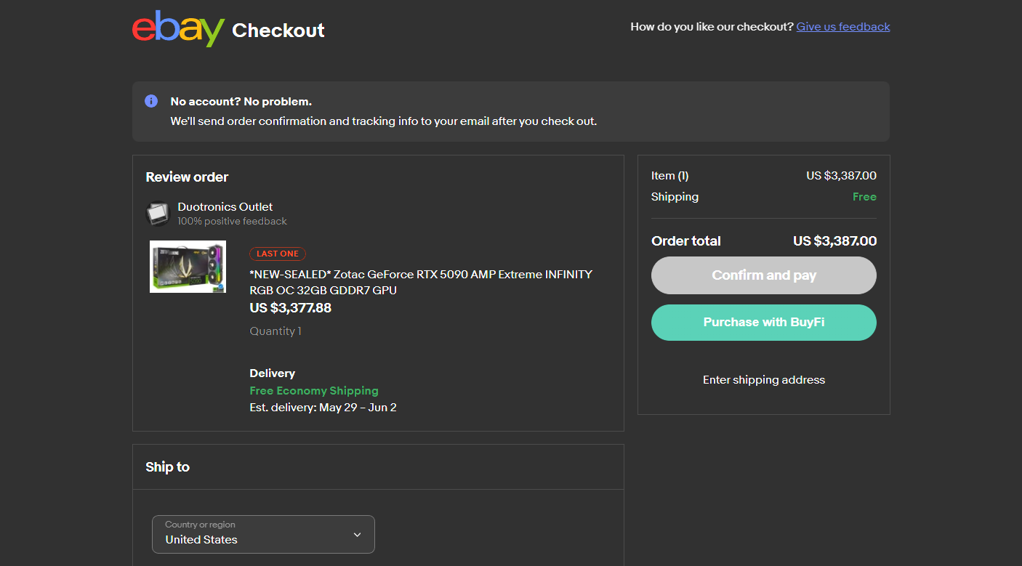Open the Country or region dropdown
This screenshot has height=566, width=1022.
click(x=263, y=534)
